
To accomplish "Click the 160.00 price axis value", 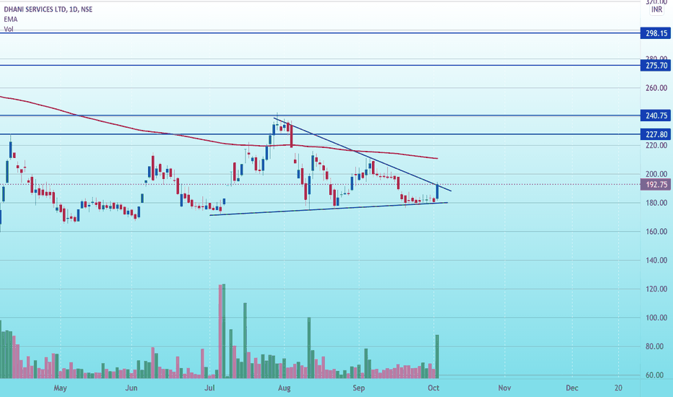I will tap(656, 232).
